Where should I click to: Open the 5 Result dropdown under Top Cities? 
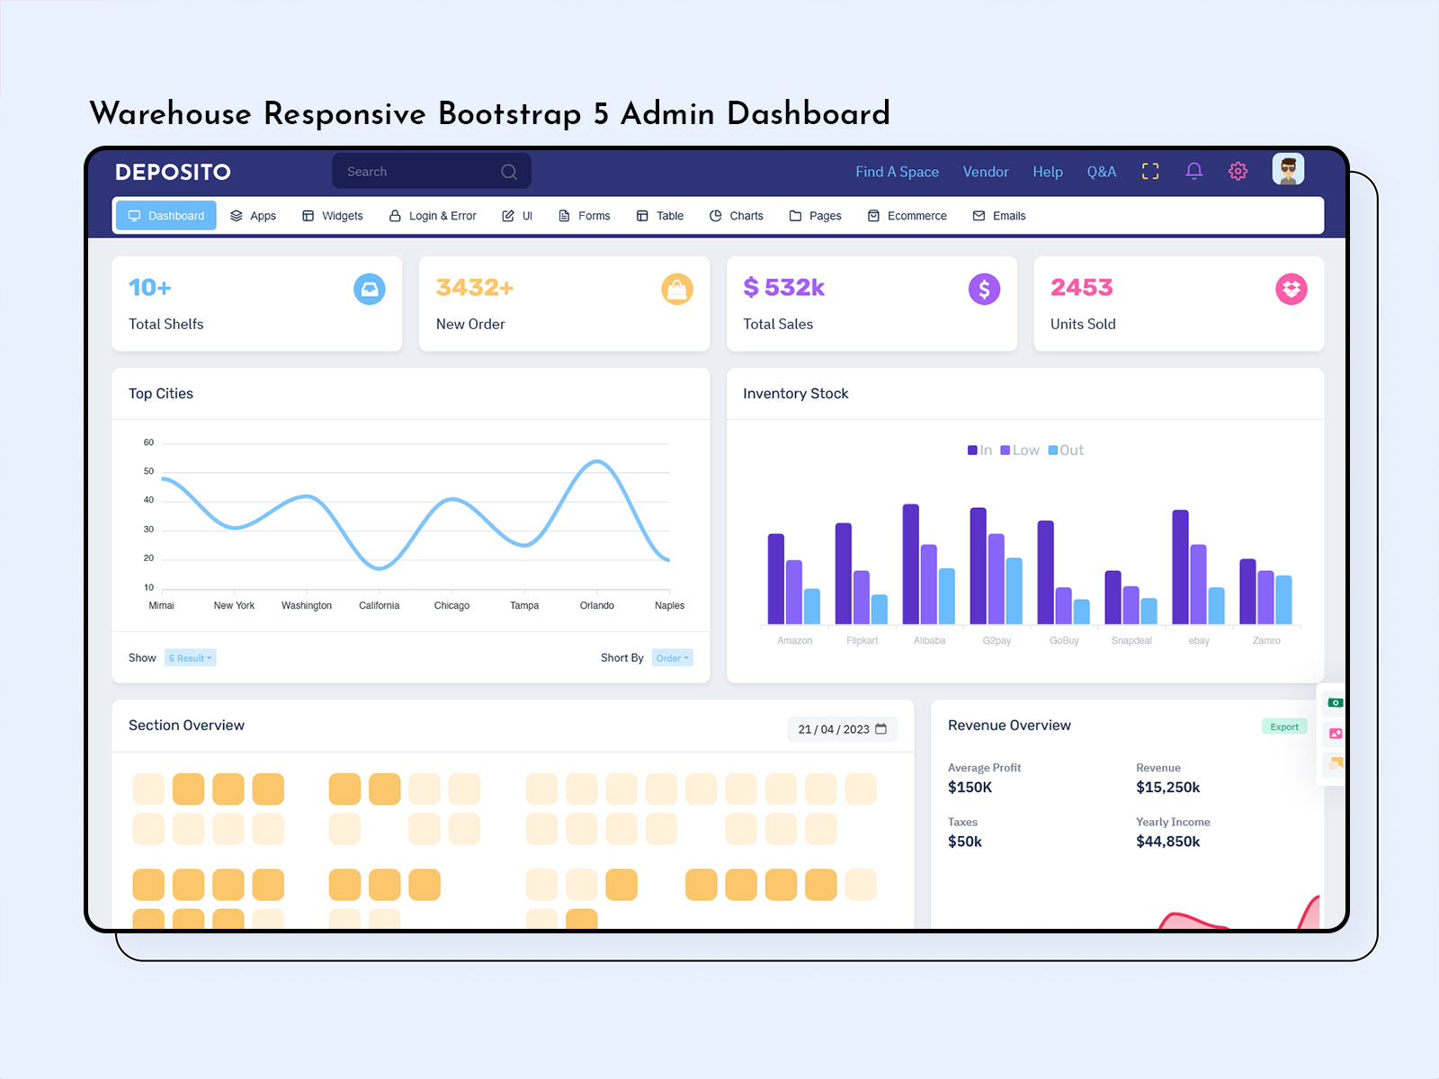pyautogui.click(x=190, y=657)
